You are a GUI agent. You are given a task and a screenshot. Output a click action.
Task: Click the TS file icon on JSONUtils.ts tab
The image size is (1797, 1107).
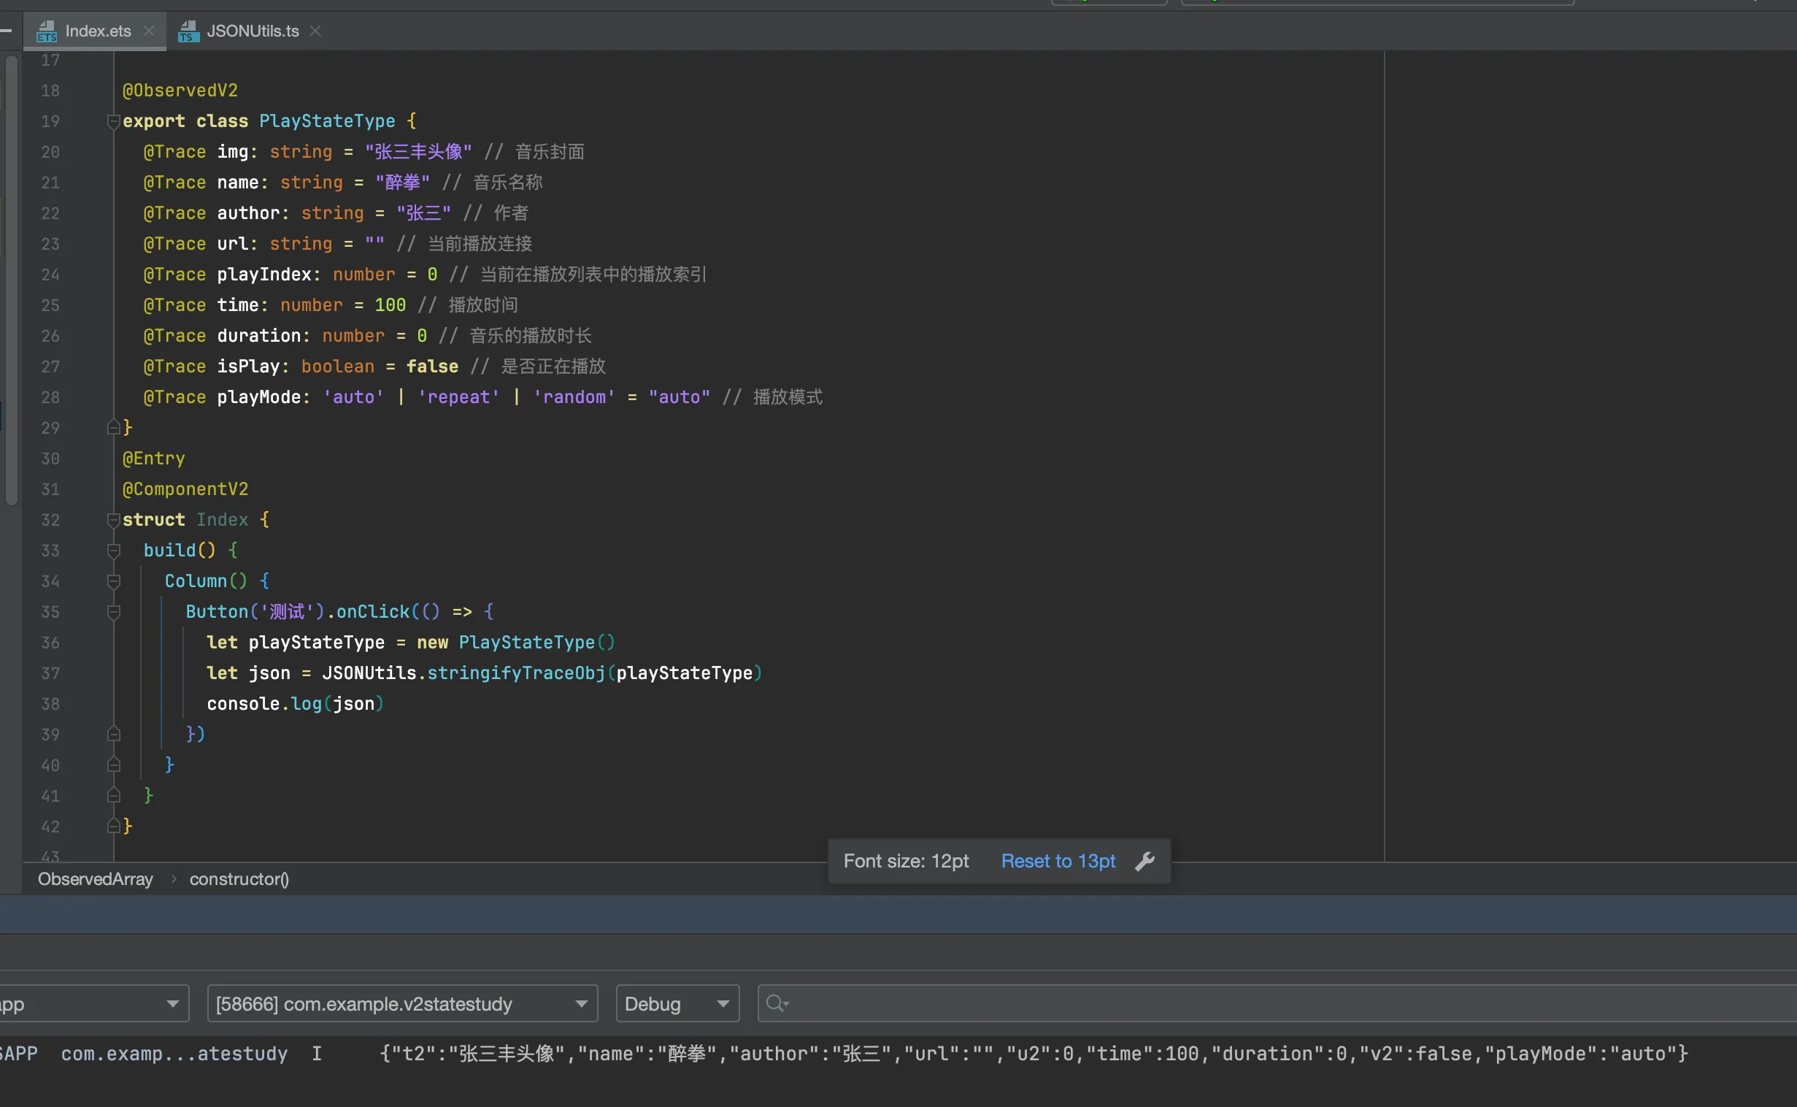point(189,31)
